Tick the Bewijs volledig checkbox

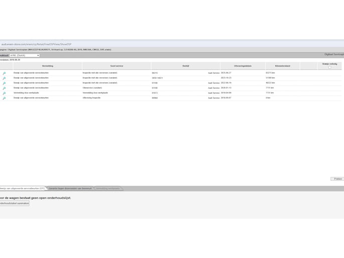pyautogui.click(x=329, y=67)
